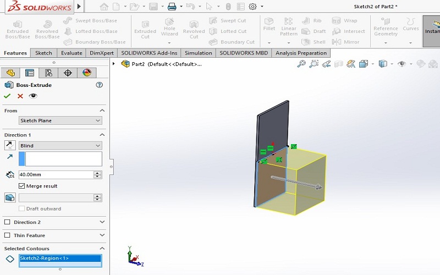440x275 pixels.
Task: Click the Reference Geometry button
Action: (386, 27)
